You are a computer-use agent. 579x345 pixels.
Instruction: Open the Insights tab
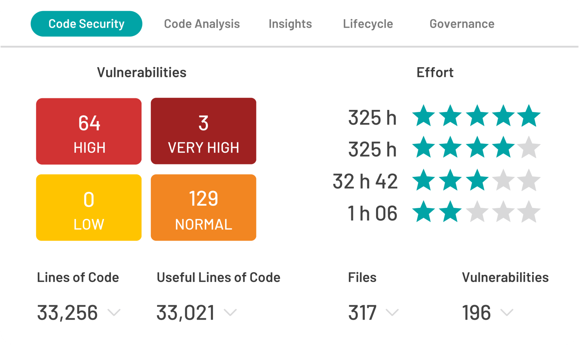point(290,24)
